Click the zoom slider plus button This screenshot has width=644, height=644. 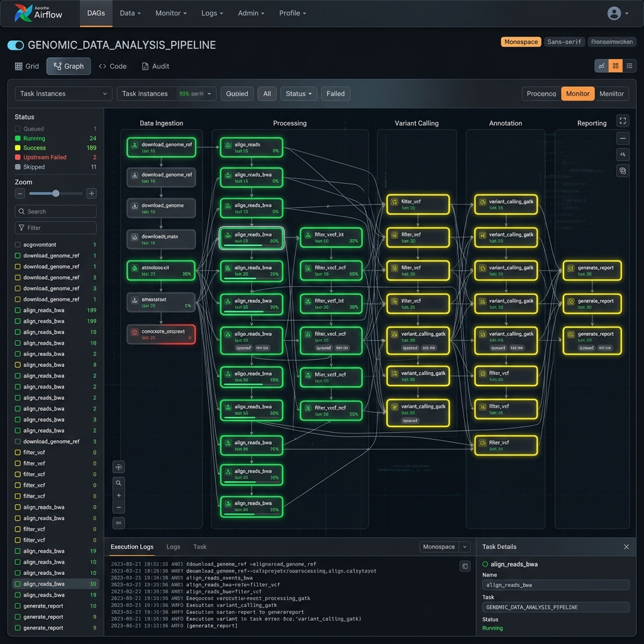point(92,194)
